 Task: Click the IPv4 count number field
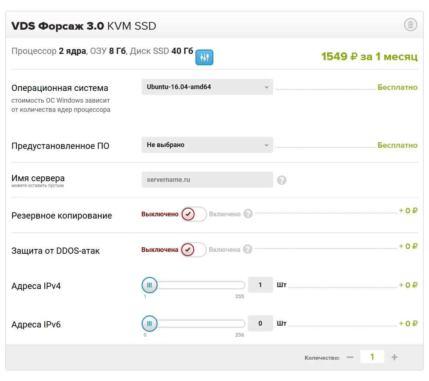[x=260, y=285]
